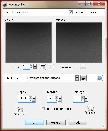Open the Intensité slider dropdown arrow
This screenshot has height=131, width=108.
click(60, 99)
